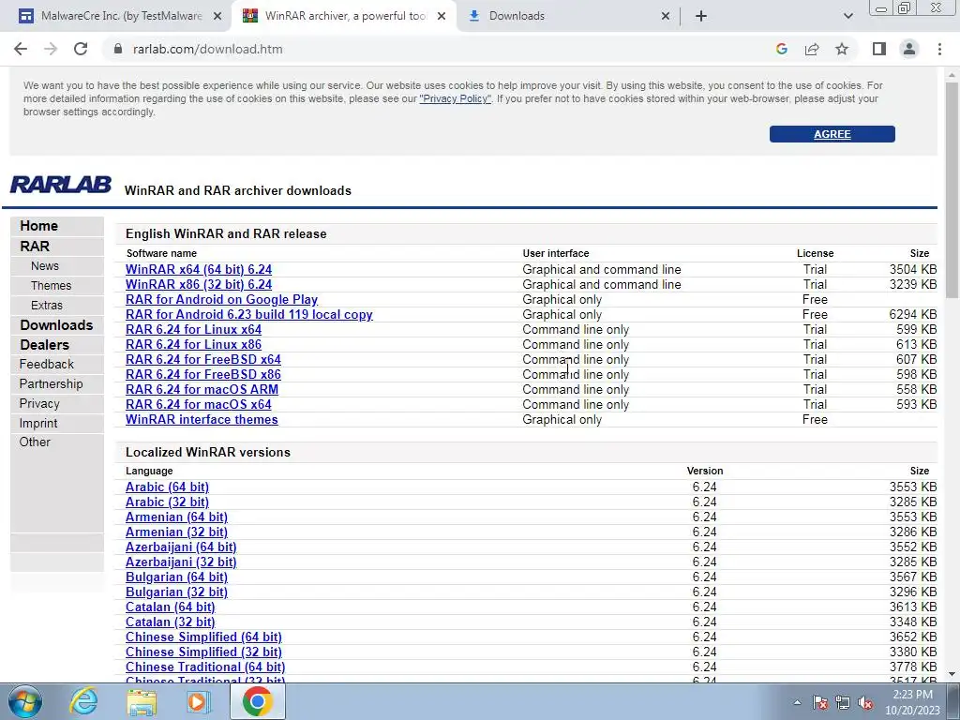This screenshot has height=720, width=960.
Task: Open the Chrome profile avatar
Action: [909, 49]
